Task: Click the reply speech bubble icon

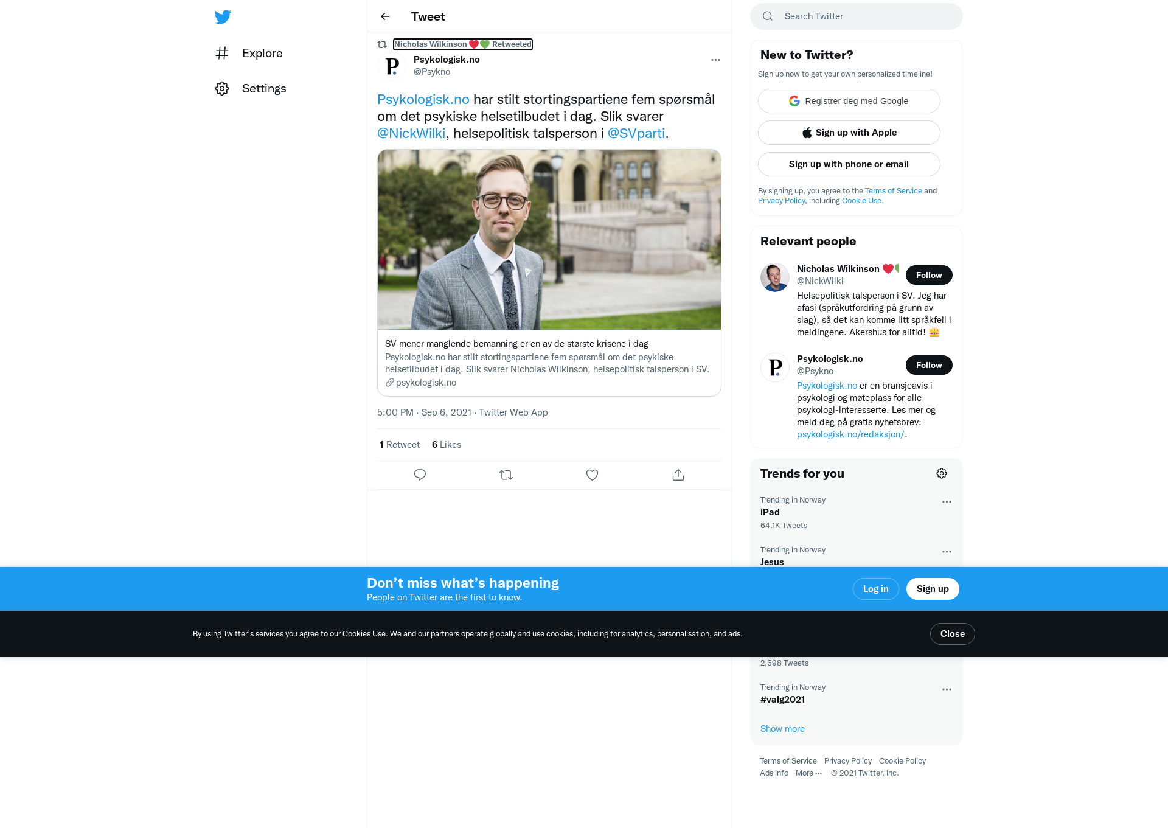Action: click(x=420, y=475)
